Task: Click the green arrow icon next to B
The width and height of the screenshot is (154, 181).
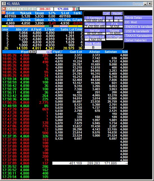Action: (77, 9)
